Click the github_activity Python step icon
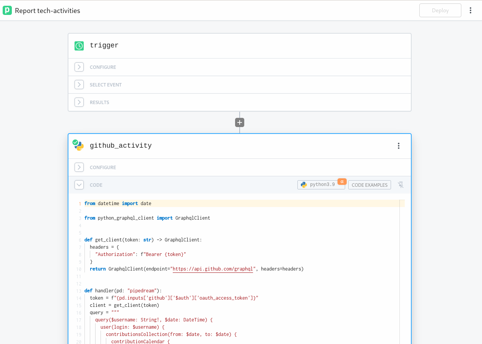The height and width of the screenshot is (344, 482). click(79, 145)
